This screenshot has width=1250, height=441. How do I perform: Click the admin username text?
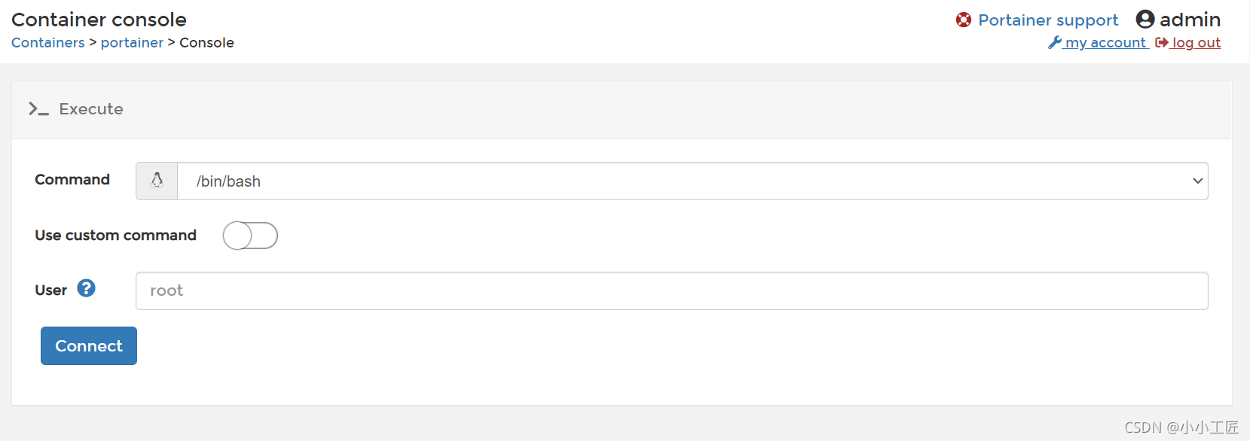(x=1190, y=20)
